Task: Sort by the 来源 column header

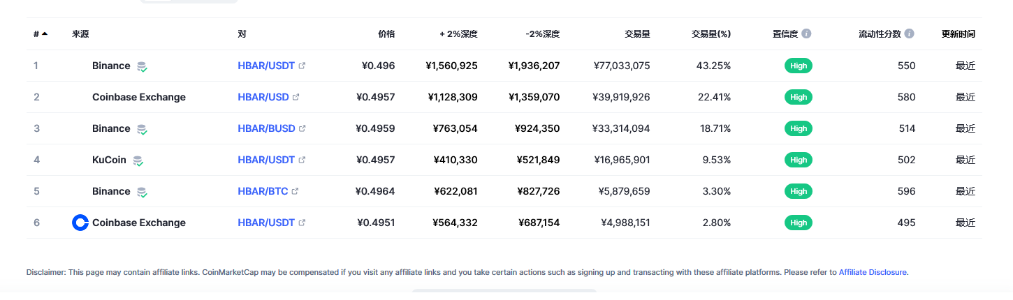Action: 80,33
